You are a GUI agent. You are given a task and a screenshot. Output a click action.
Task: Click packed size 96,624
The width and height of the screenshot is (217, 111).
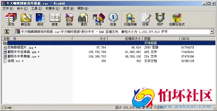136,47
